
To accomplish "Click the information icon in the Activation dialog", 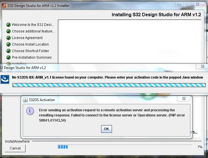I will click(x=30, y=111).
